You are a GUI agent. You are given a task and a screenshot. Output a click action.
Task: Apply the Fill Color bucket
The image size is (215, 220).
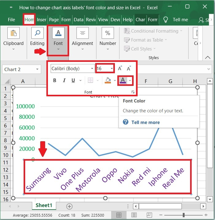[x=108, y=80]
